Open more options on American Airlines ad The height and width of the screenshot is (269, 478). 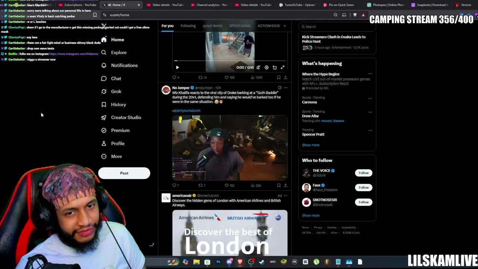click(x=285, y=195)
